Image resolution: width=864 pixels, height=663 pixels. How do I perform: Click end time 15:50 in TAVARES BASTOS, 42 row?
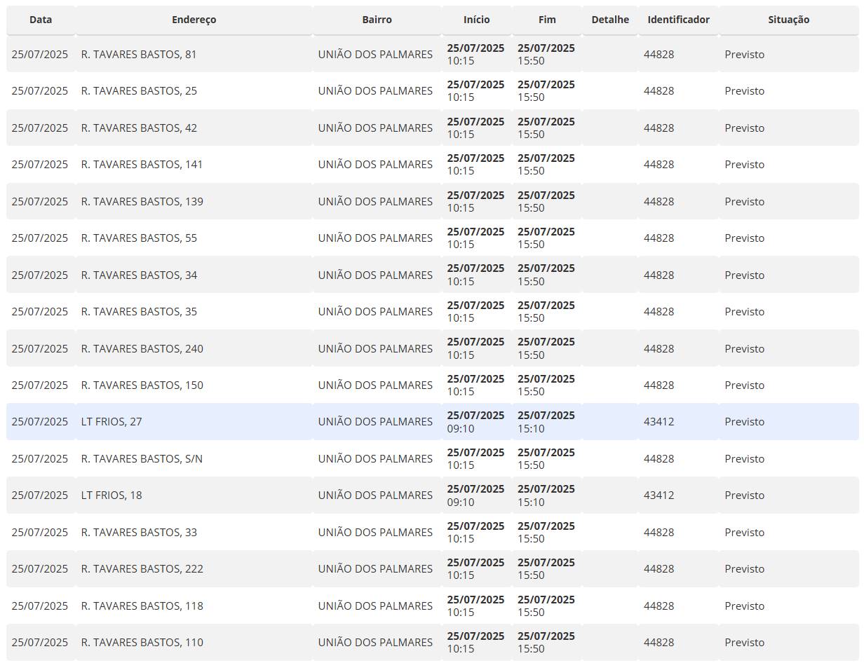[x=531, y=135]
